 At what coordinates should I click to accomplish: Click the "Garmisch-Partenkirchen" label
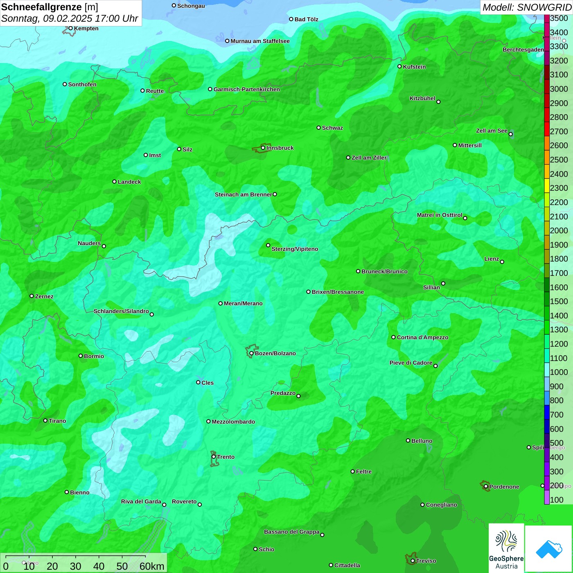point(247,89)
